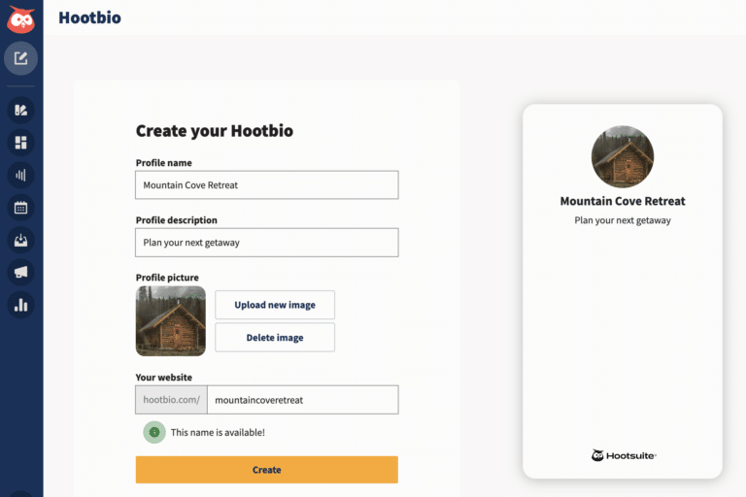
Task: Click the green availability status icon
Action: (154, 432)
